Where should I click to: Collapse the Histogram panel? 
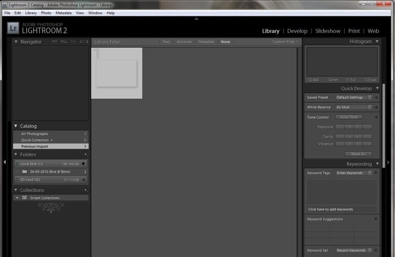tap(377, 41)
